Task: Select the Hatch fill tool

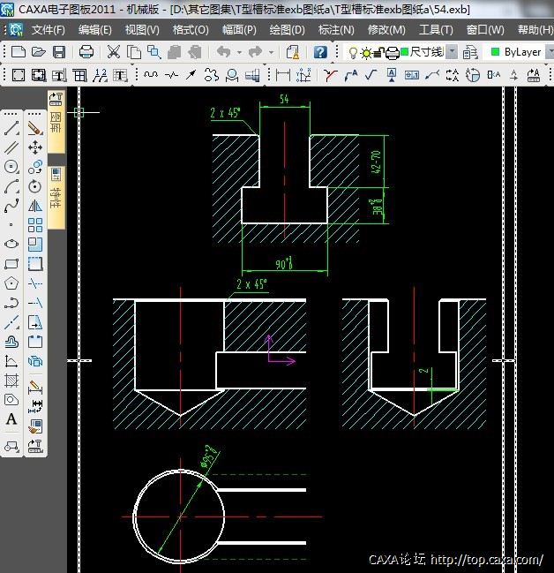Action: [x=11, y=381]
